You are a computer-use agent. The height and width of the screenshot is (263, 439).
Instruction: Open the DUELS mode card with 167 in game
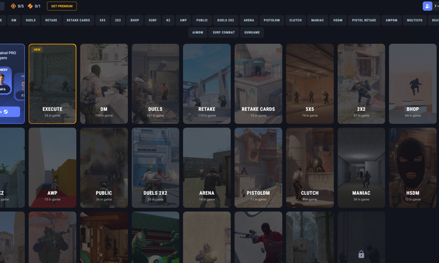155,84
